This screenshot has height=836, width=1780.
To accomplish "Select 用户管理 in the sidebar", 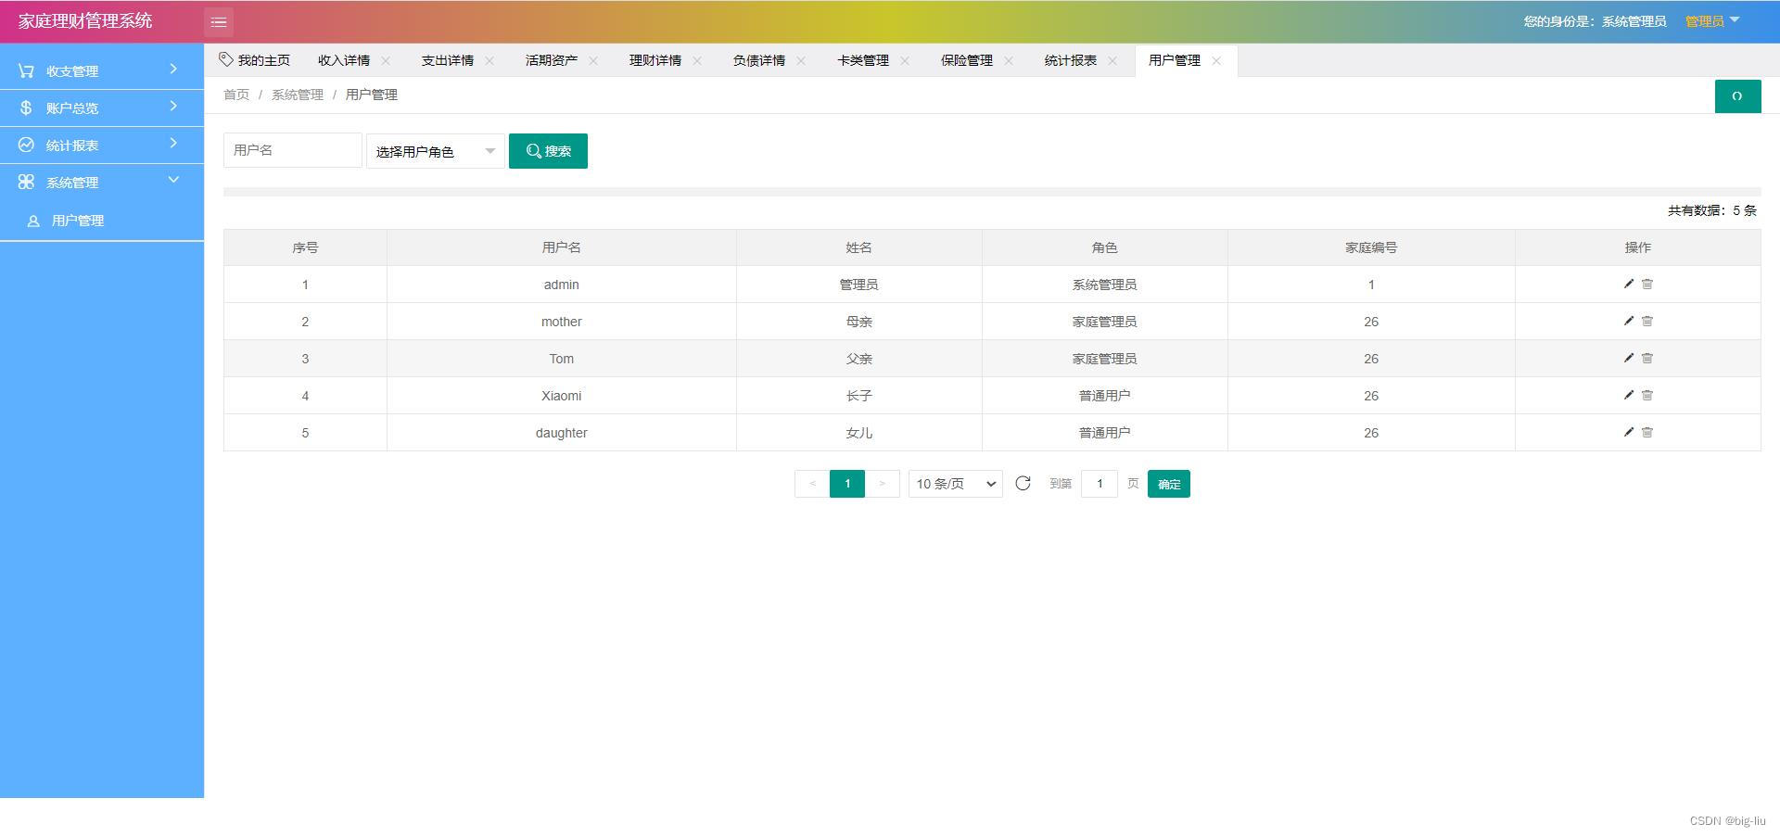I will [102, 221].
